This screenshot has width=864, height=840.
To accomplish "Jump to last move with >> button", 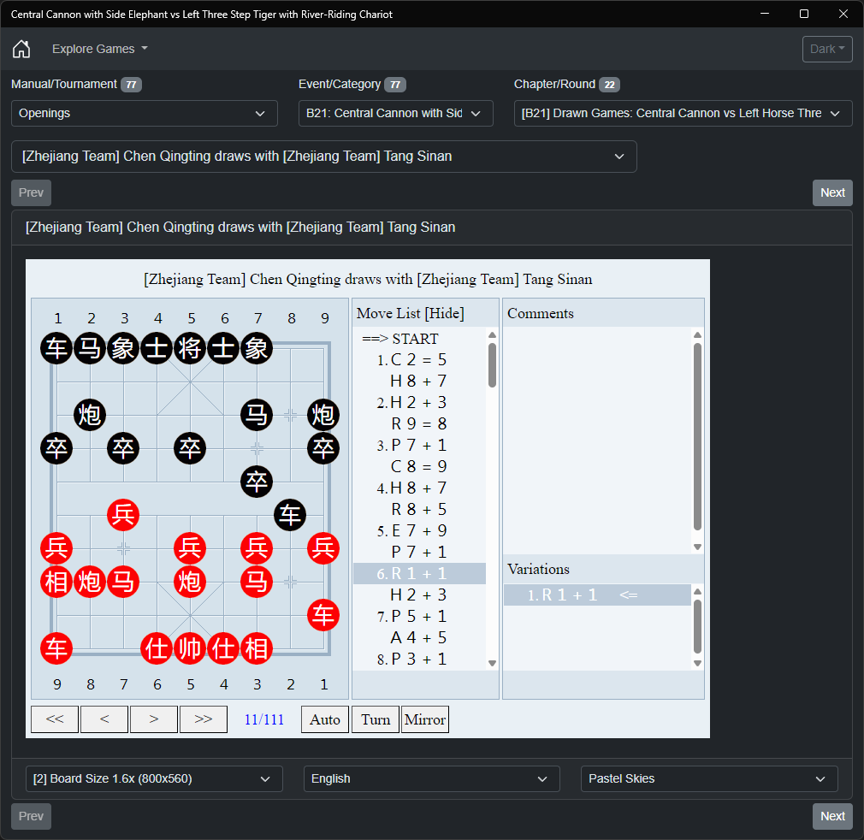I will tap(204, 719).
